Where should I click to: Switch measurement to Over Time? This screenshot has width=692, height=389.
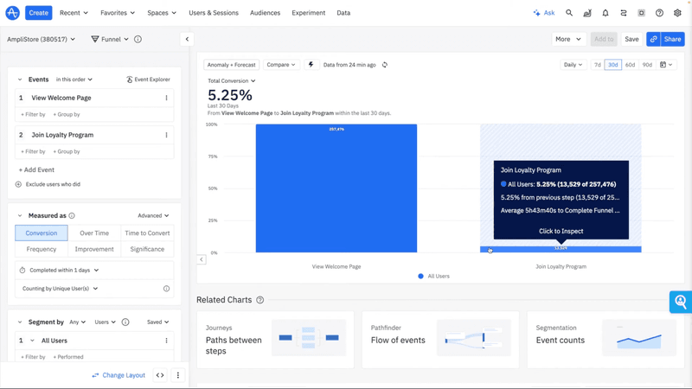pos(94,233)
